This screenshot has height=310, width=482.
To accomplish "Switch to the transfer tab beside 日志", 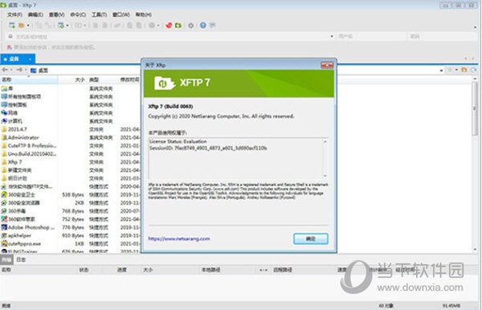I will (6, 259).
